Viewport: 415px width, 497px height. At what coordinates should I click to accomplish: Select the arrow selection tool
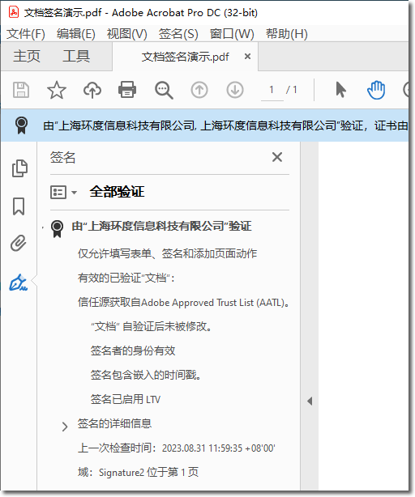tap(340, 90)
